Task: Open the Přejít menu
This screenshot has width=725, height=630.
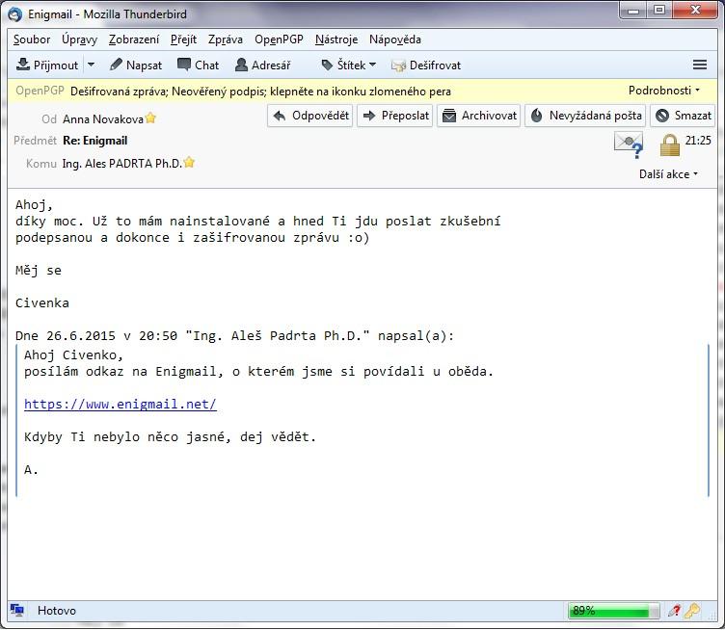Action: coord(183,39)
